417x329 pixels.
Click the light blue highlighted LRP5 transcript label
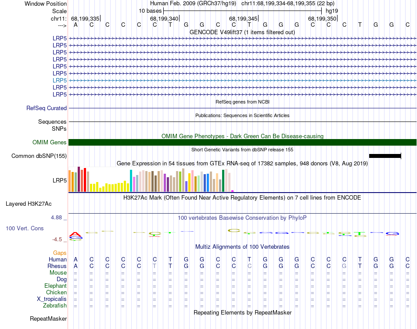tap(60, 80)
